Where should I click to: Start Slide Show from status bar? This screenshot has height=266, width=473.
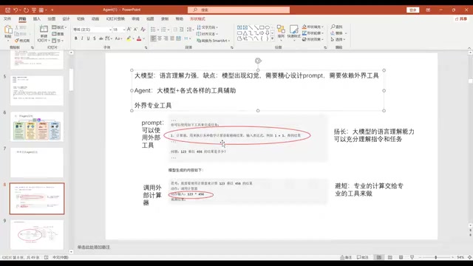[412, 257]
